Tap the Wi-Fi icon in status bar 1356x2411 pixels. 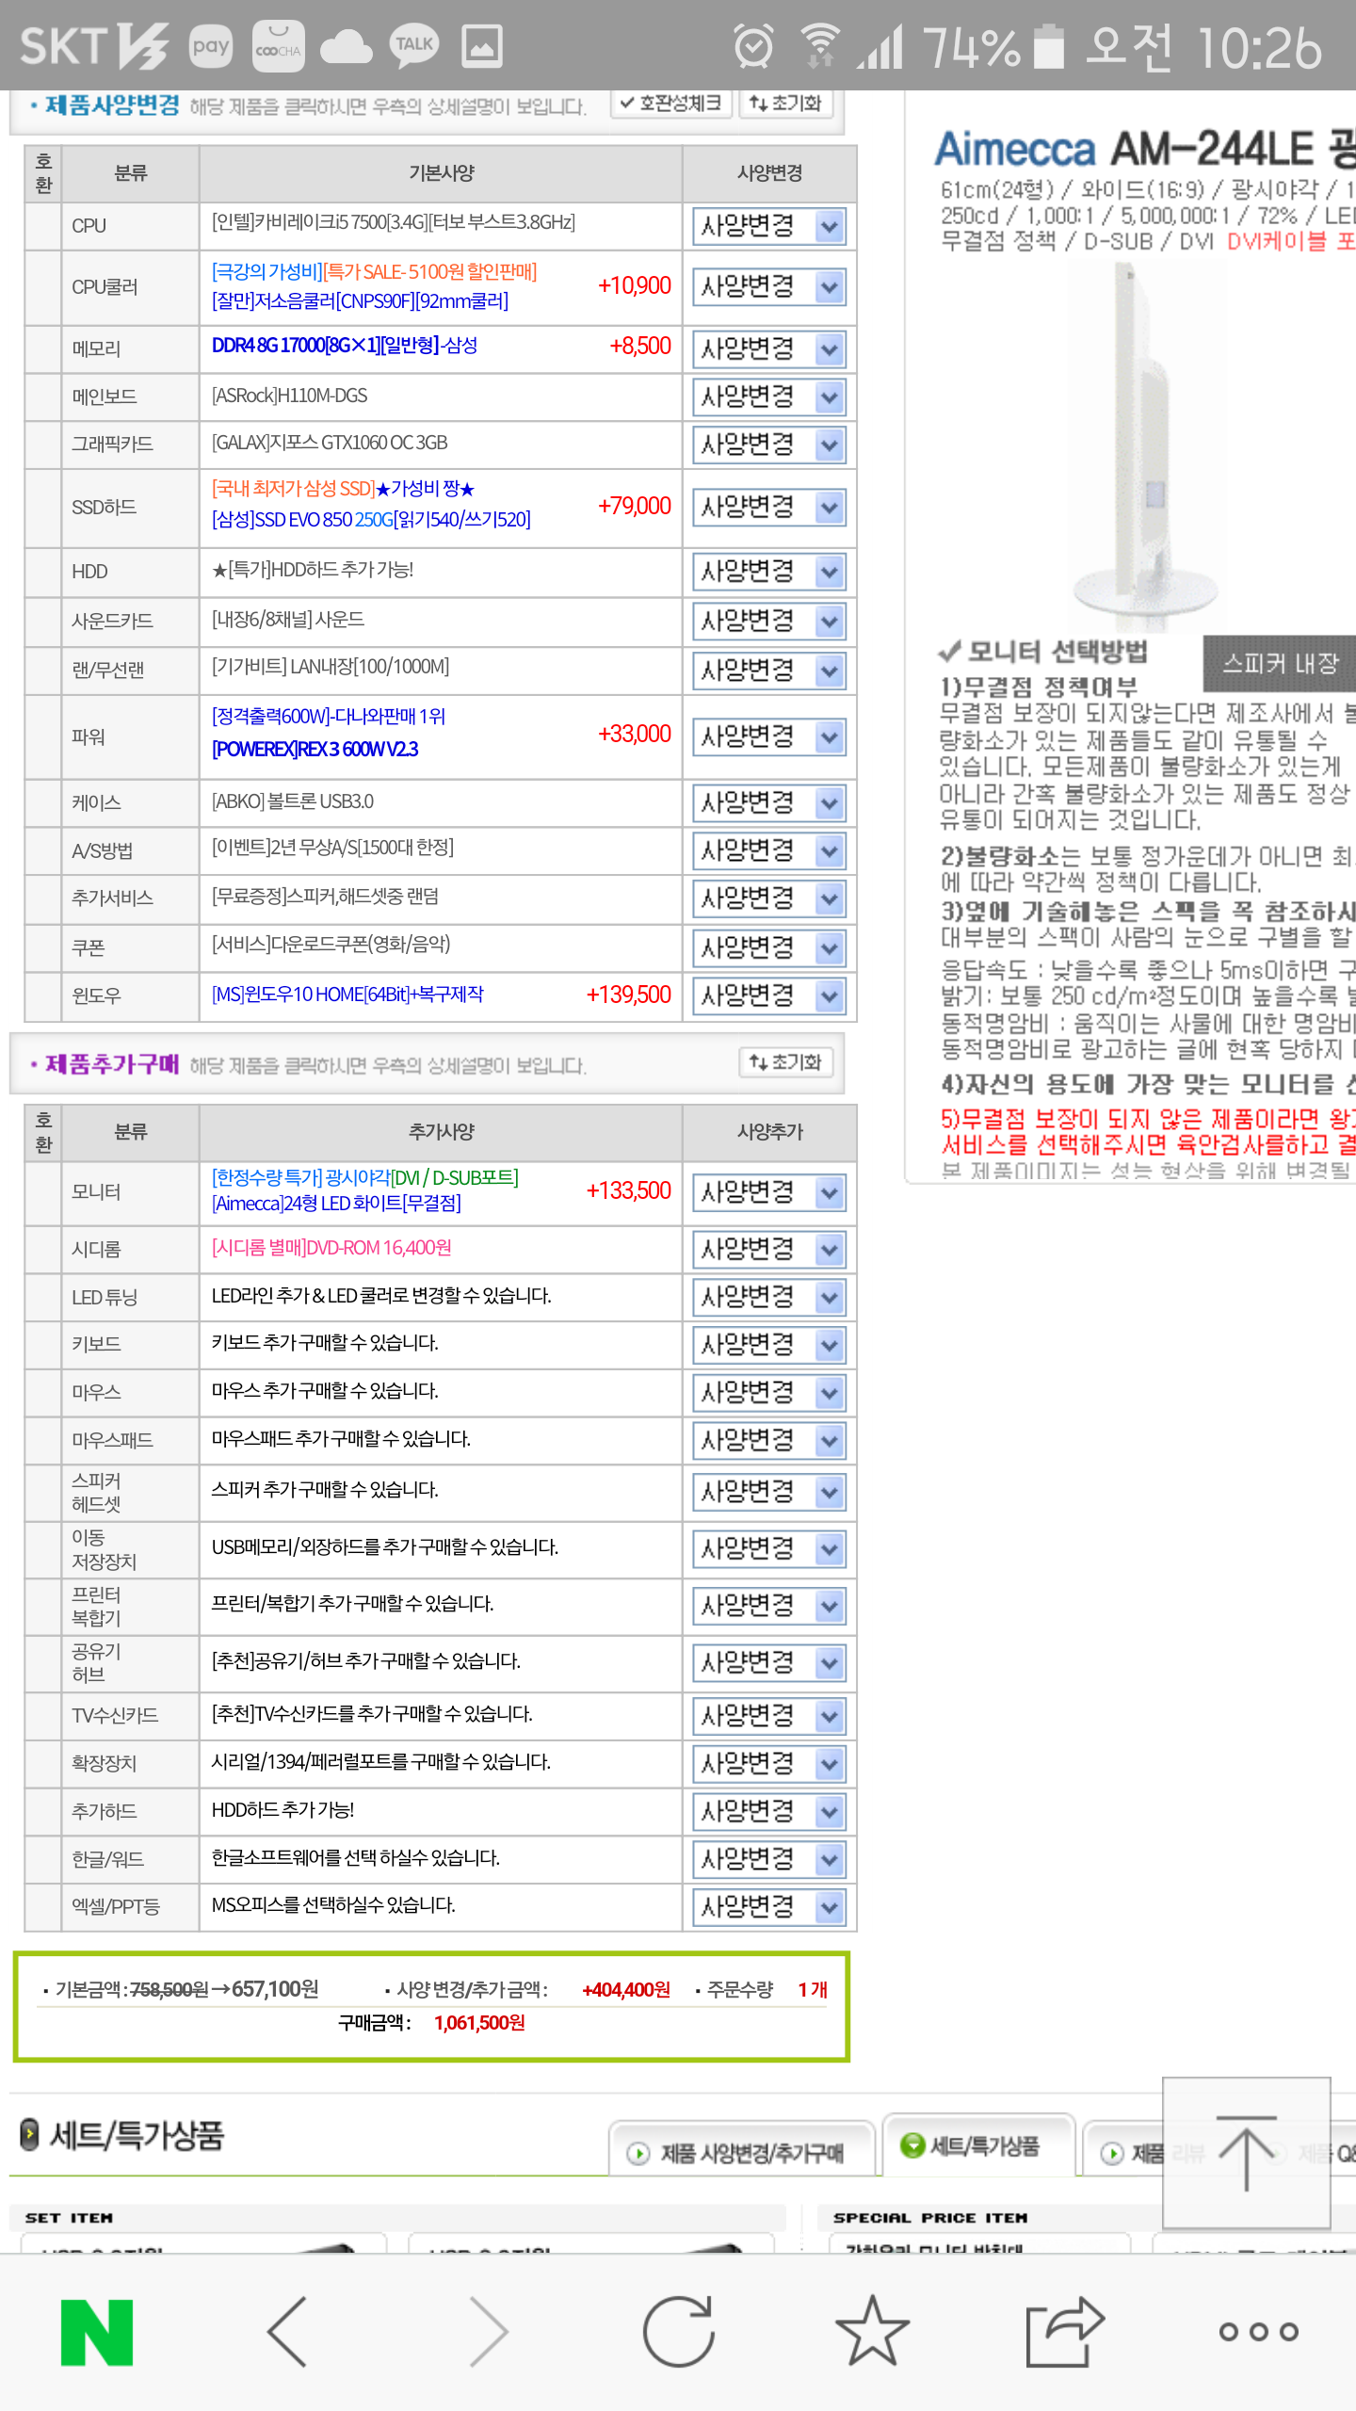point(820,45)
